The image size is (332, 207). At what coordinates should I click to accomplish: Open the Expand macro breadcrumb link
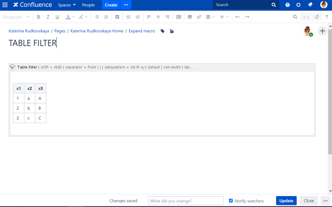click(x=142, y=31)
